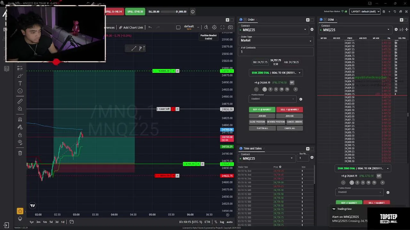Screen dimensions: 410x230
Task: Open Position Bracket Enabled dropdown in Order panel
Action: pyautogui.click(x=272, y=99)
